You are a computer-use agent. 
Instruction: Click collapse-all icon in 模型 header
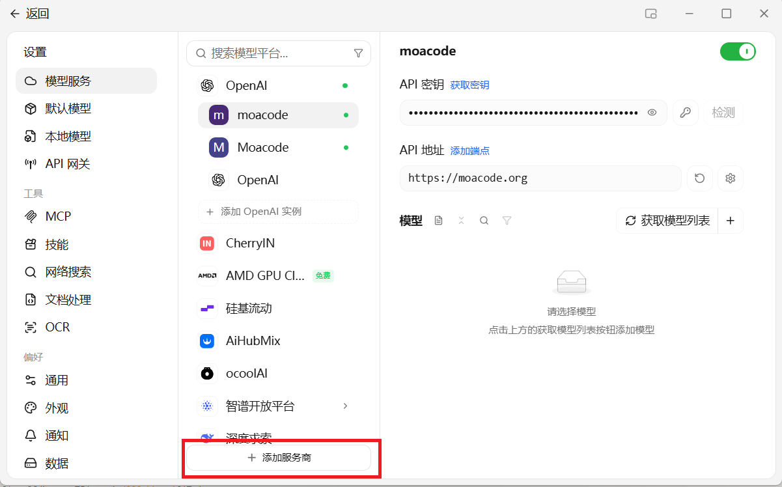click(x=461, y=221)
